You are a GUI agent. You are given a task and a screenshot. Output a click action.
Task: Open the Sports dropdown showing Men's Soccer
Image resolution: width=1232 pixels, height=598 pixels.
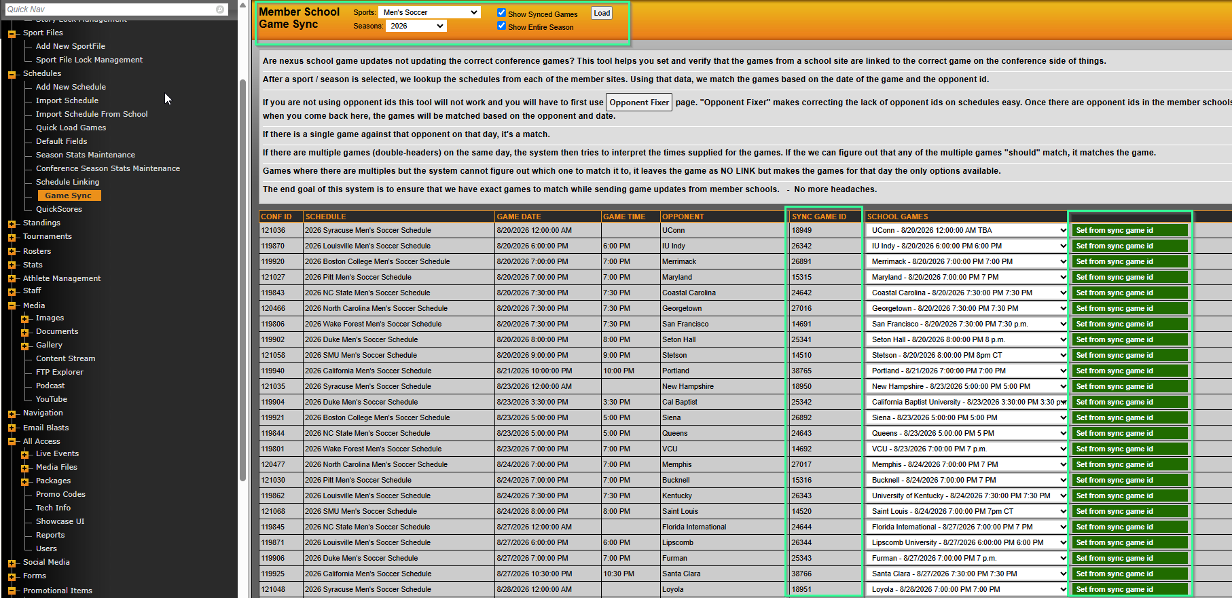coord(429,12)
